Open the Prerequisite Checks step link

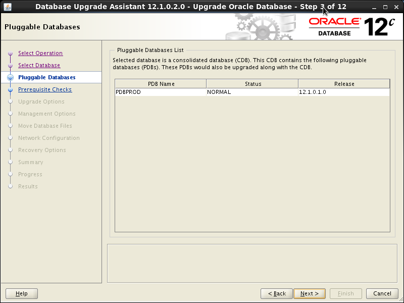[44, 89]
